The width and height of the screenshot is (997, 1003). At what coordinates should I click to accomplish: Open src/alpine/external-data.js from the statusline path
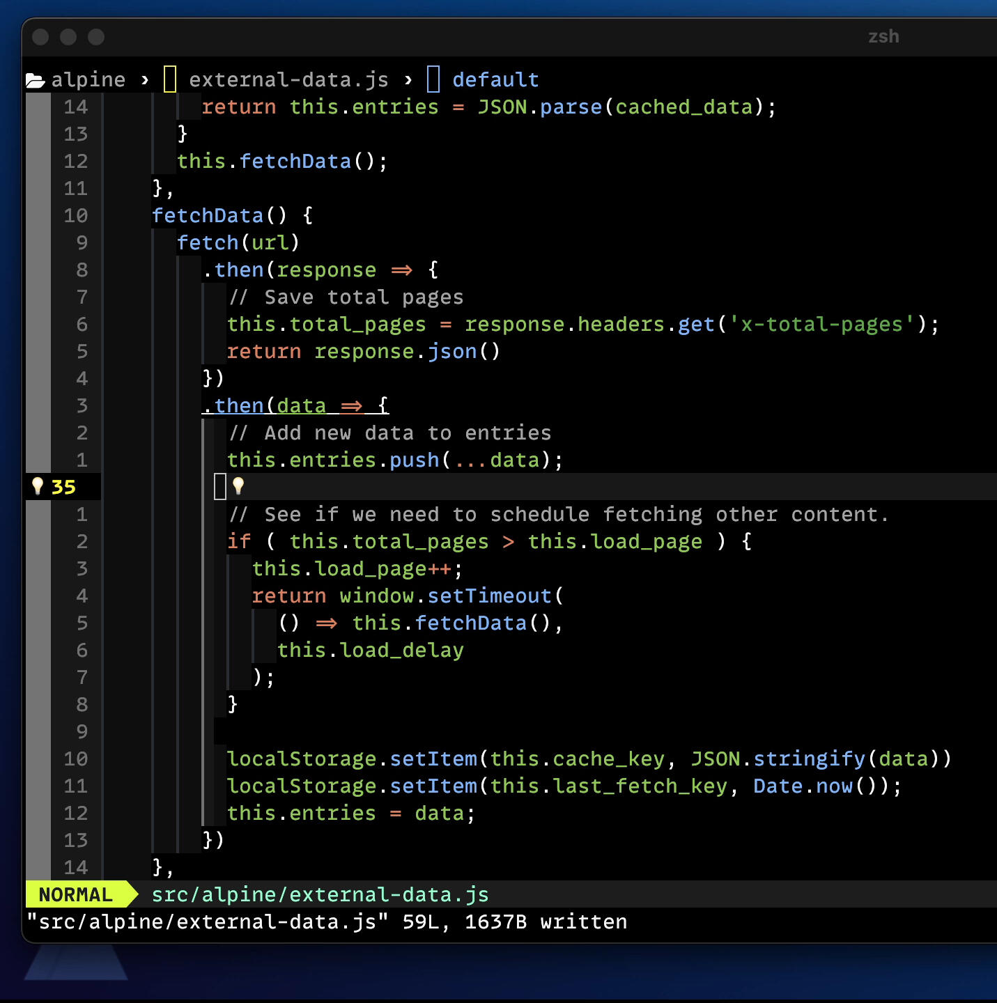tap(320, 894)
